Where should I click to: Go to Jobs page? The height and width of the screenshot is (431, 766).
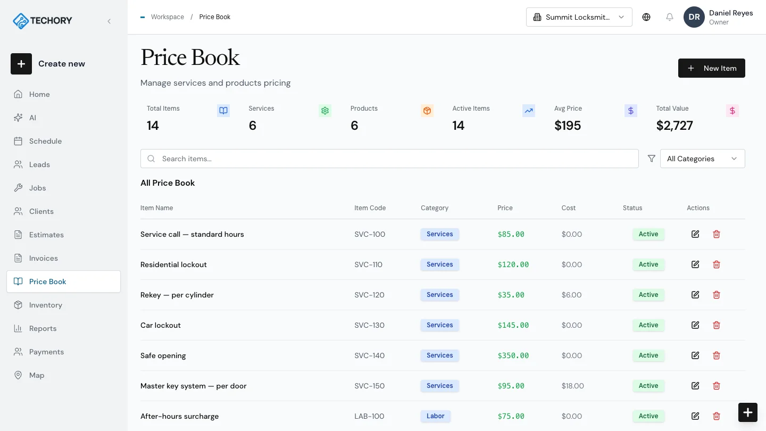click(x=63, y=188)
